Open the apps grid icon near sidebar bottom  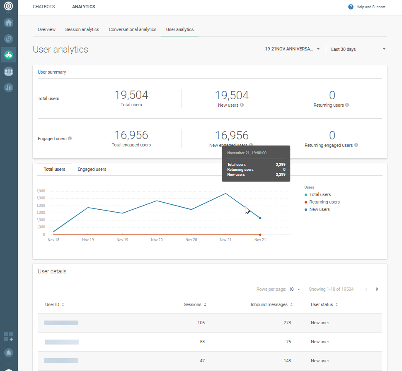(x=8, y=337)
